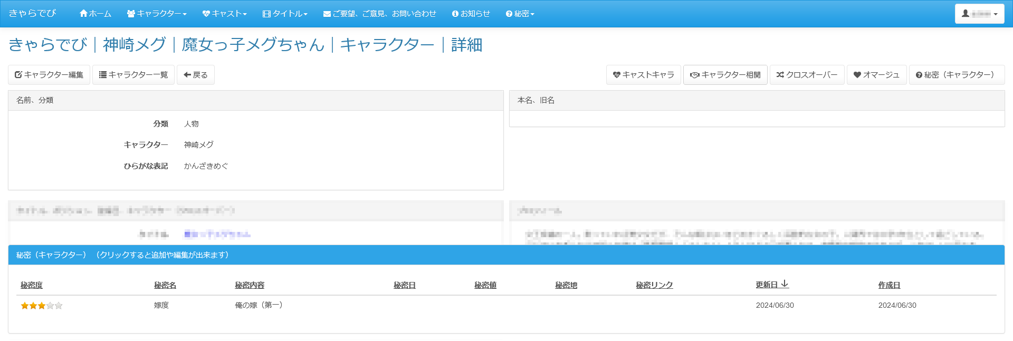This screenshot has width=1013, height=341.
Task: Expand the キャラクター dropdown in navbar
Action: [157, 14]
